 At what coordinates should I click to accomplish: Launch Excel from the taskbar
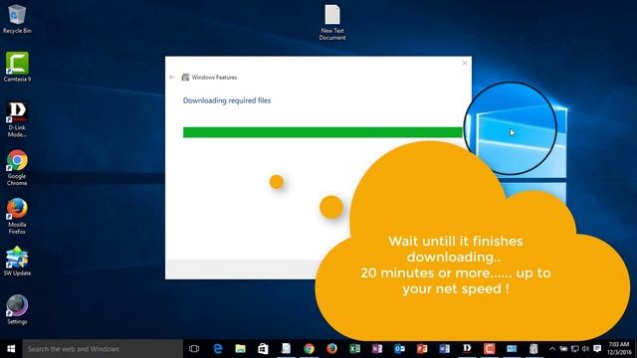point(354,349)
